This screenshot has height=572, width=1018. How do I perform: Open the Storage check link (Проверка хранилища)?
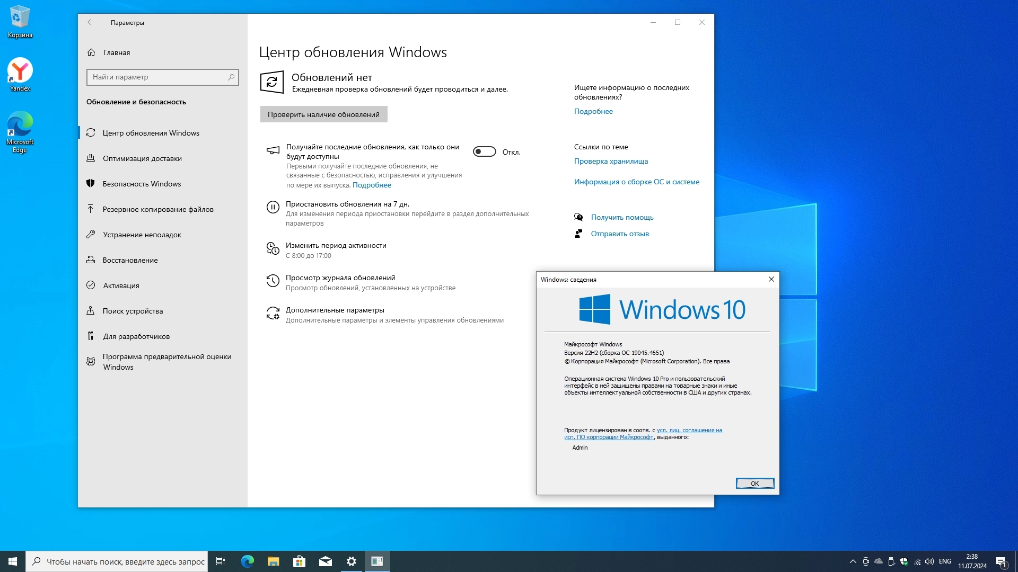coord(611,161)
